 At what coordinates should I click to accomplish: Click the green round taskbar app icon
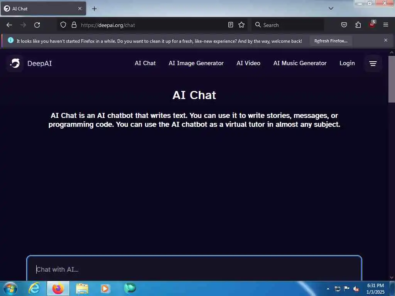[130, 288]
